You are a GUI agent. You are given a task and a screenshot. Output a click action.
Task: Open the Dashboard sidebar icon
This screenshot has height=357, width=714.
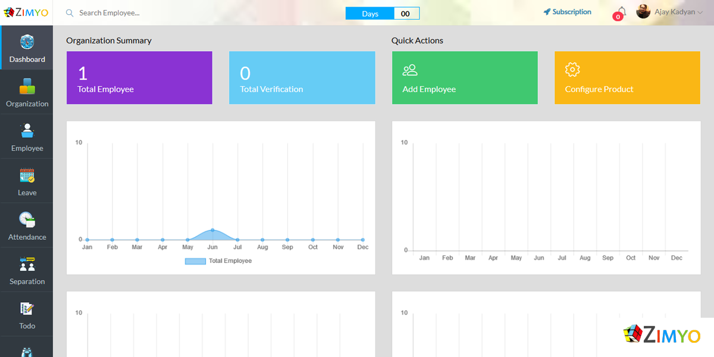tap(27, 42)
